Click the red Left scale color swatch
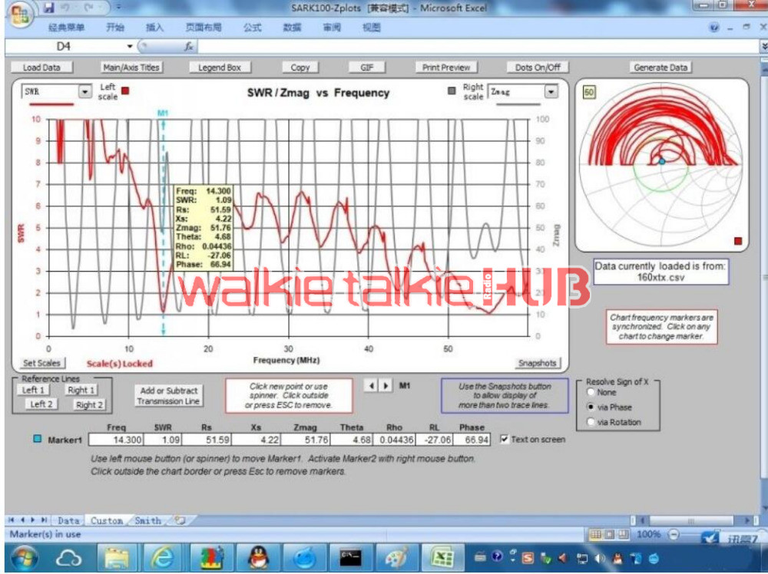Image resolution: width=768 pixels, height=574 pixels. tap(125, 91)
